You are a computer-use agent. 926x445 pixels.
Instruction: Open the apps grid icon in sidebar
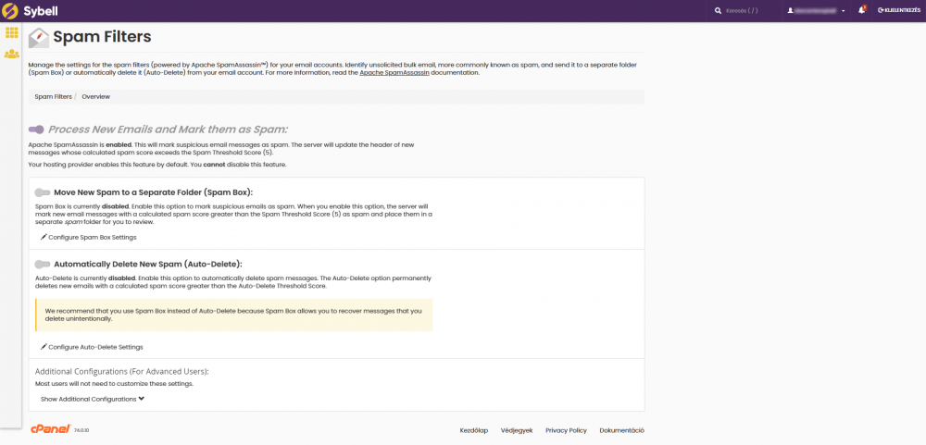coord(11,32)
